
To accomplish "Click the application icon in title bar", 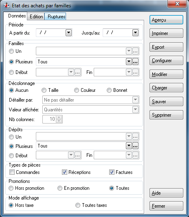I will pyautogui.click(x=7, y=6).
